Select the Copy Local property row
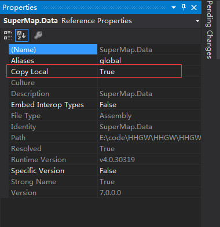220x227 pixels. coord(105,72)
